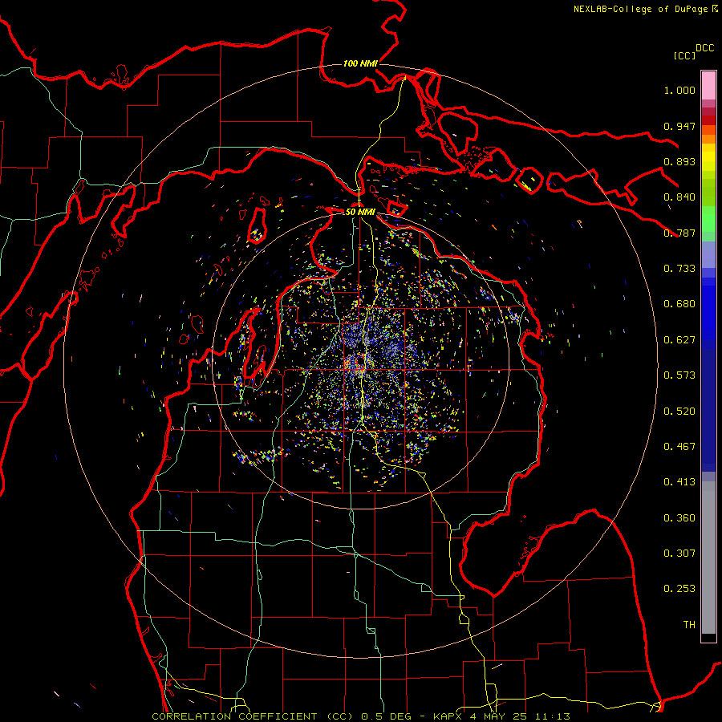Image resolution: width=722 pixels, height=722 pixels.
Task: Click the 0.573 scale value
Action: pyautogui.click(x=679, y=375)
